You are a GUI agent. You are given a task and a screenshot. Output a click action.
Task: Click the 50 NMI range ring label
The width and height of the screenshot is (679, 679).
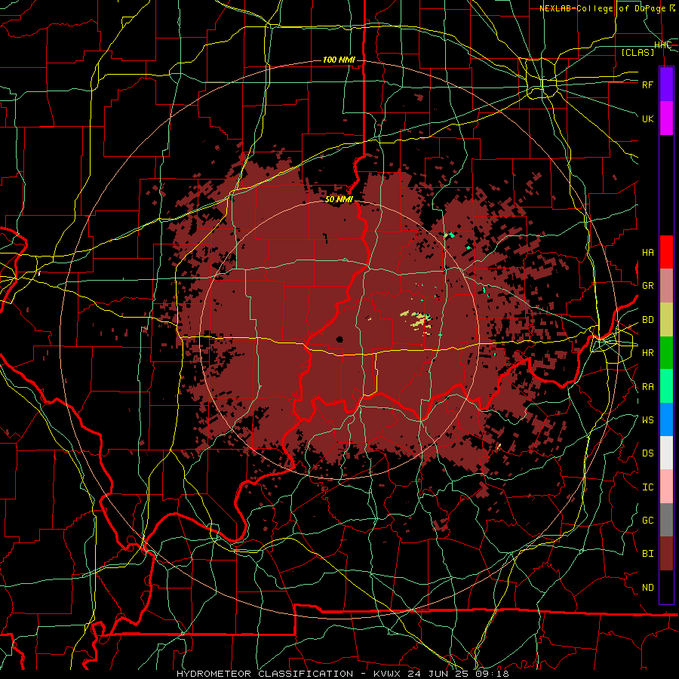pyautogui.click(x=339, y=200)
